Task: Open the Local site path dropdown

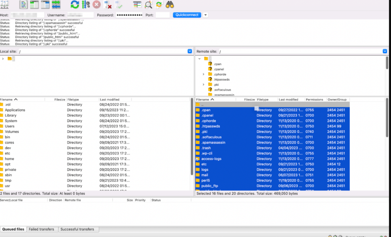Action: [190, 51]
